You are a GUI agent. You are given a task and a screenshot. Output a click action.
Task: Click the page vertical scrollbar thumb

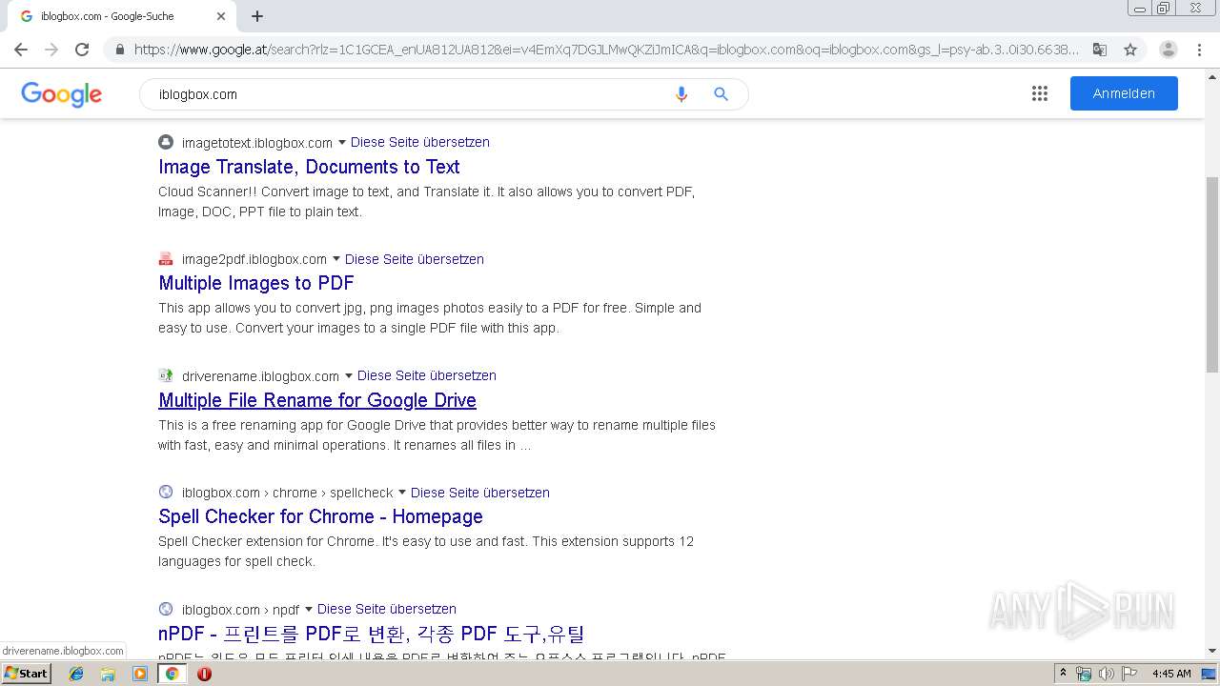coord(1212,274)
